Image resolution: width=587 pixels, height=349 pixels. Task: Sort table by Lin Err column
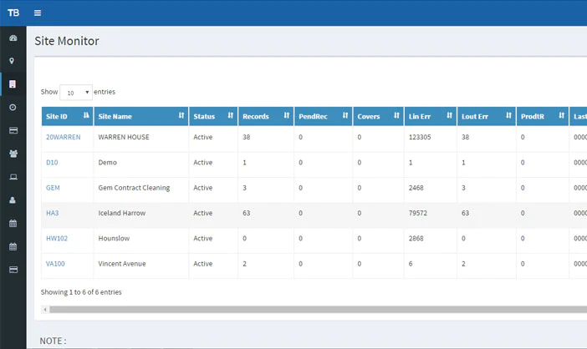(430, 116)
